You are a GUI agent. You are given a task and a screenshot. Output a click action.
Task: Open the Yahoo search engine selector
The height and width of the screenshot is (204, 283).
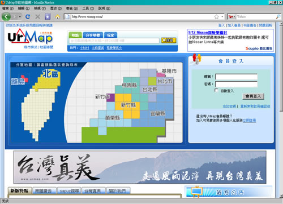click(x=231, y=17)
